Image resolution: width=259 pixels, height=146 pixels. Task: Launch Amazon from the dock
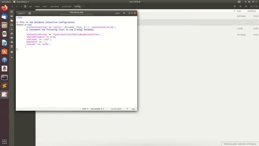point(4,69)
